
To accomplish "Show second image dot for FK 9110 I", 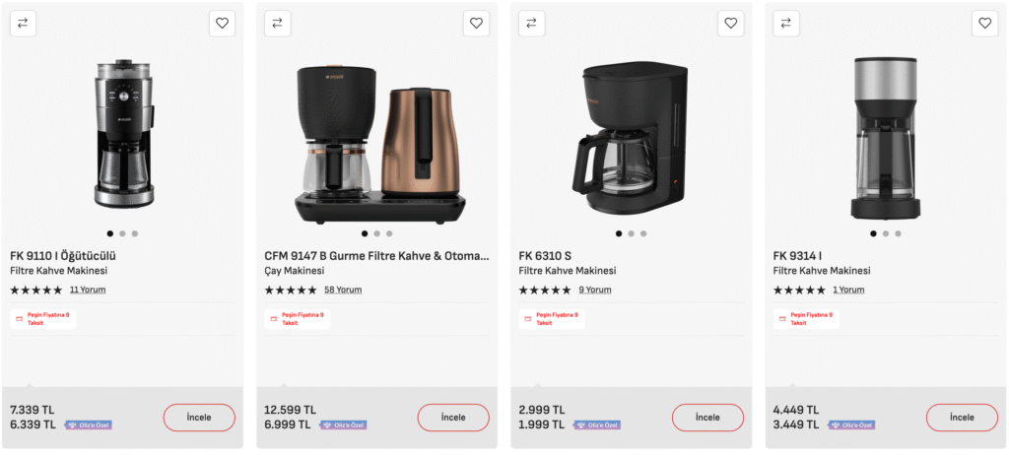I will coord(122,233).
